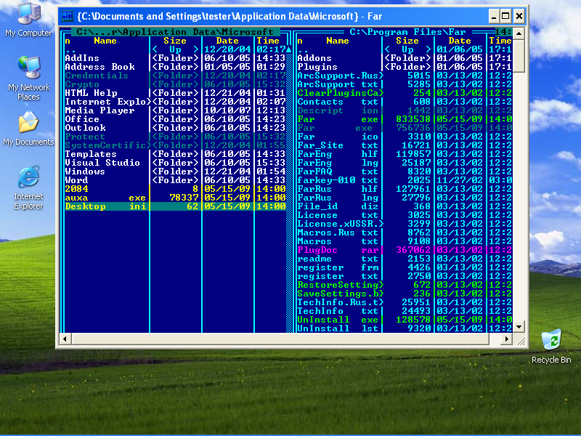Image resolution: width=581 pixels, height=436 pixels.
Task: Select the FarEng hlf help file
Action: [405, 154]
